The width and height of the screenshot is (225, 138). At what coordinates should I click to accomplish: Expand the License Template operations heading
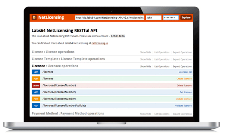tap(68, 59)
